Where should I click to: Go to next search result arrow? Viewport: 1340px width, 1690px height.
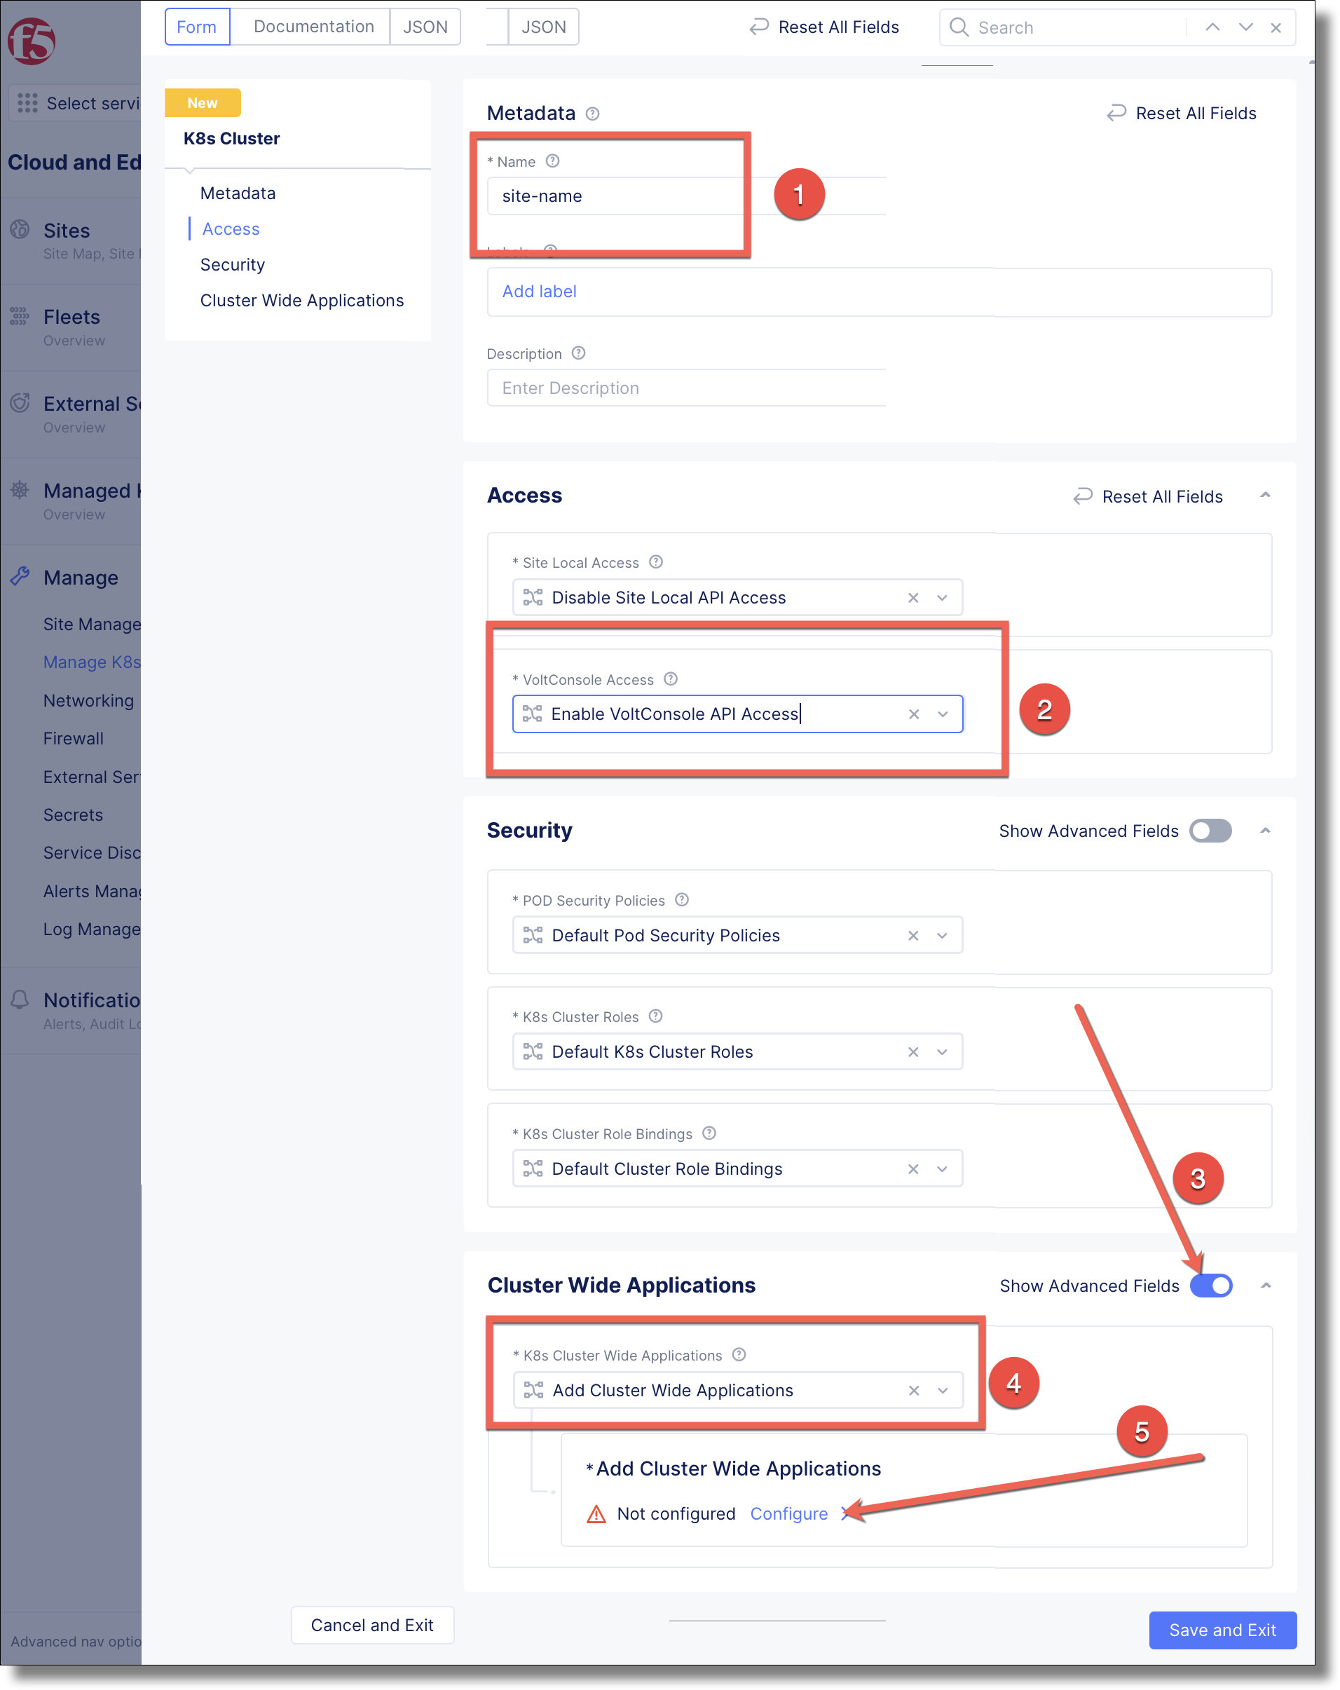pos(1246,27)
